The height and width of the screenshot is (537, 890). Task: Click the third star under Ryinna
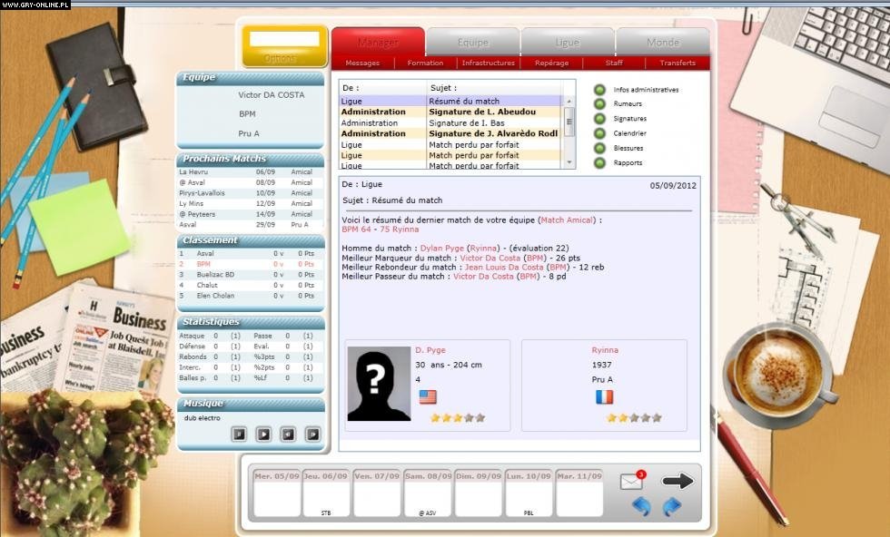coord(633,418)
